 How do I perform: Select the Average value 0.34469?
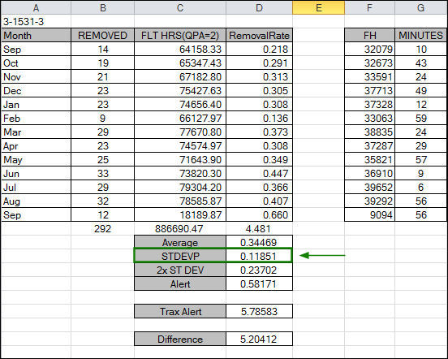(x=259, y=242)
